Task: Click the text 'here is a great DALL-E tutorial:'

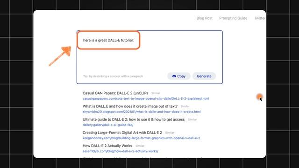Action: (108, 40)
